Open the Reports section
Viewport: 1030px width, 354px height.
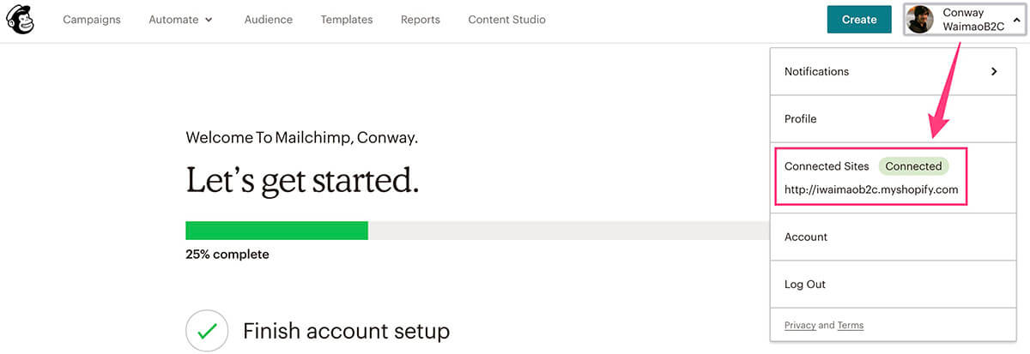click(x=421, y=20)
